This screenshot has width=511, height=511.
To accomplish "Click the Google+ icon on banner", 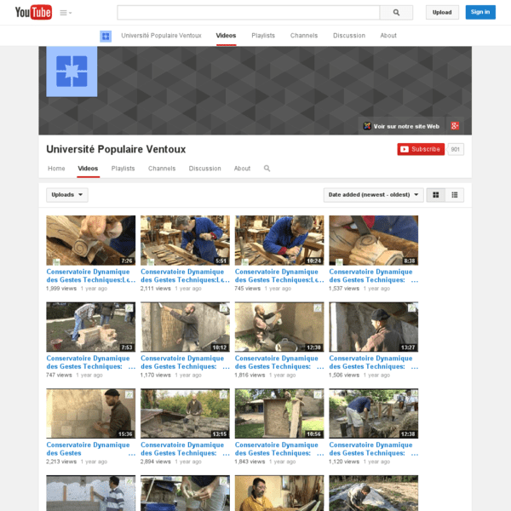I will point(456,125).
